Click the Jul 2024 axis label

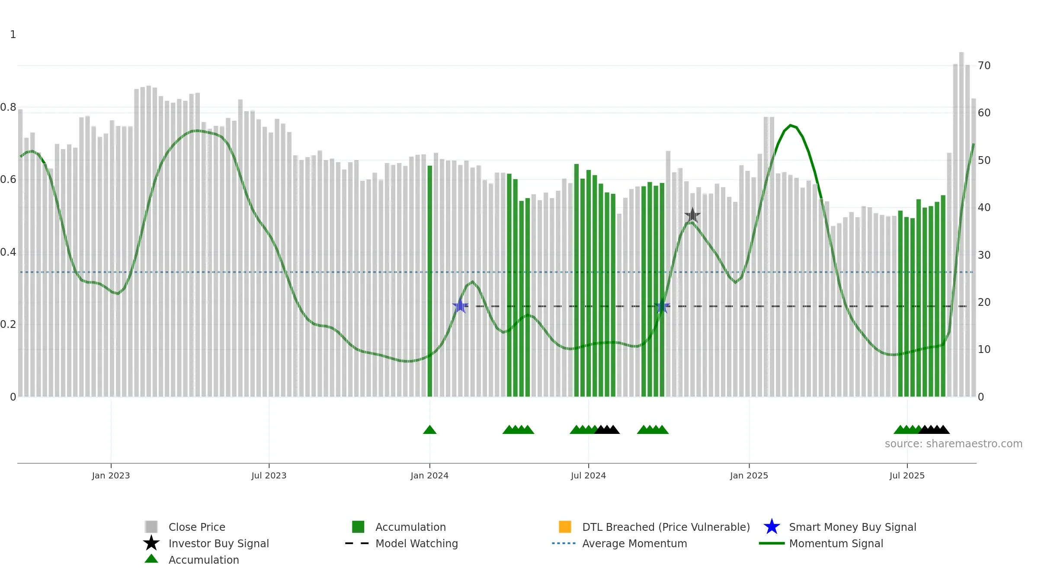tap(588, 475)
